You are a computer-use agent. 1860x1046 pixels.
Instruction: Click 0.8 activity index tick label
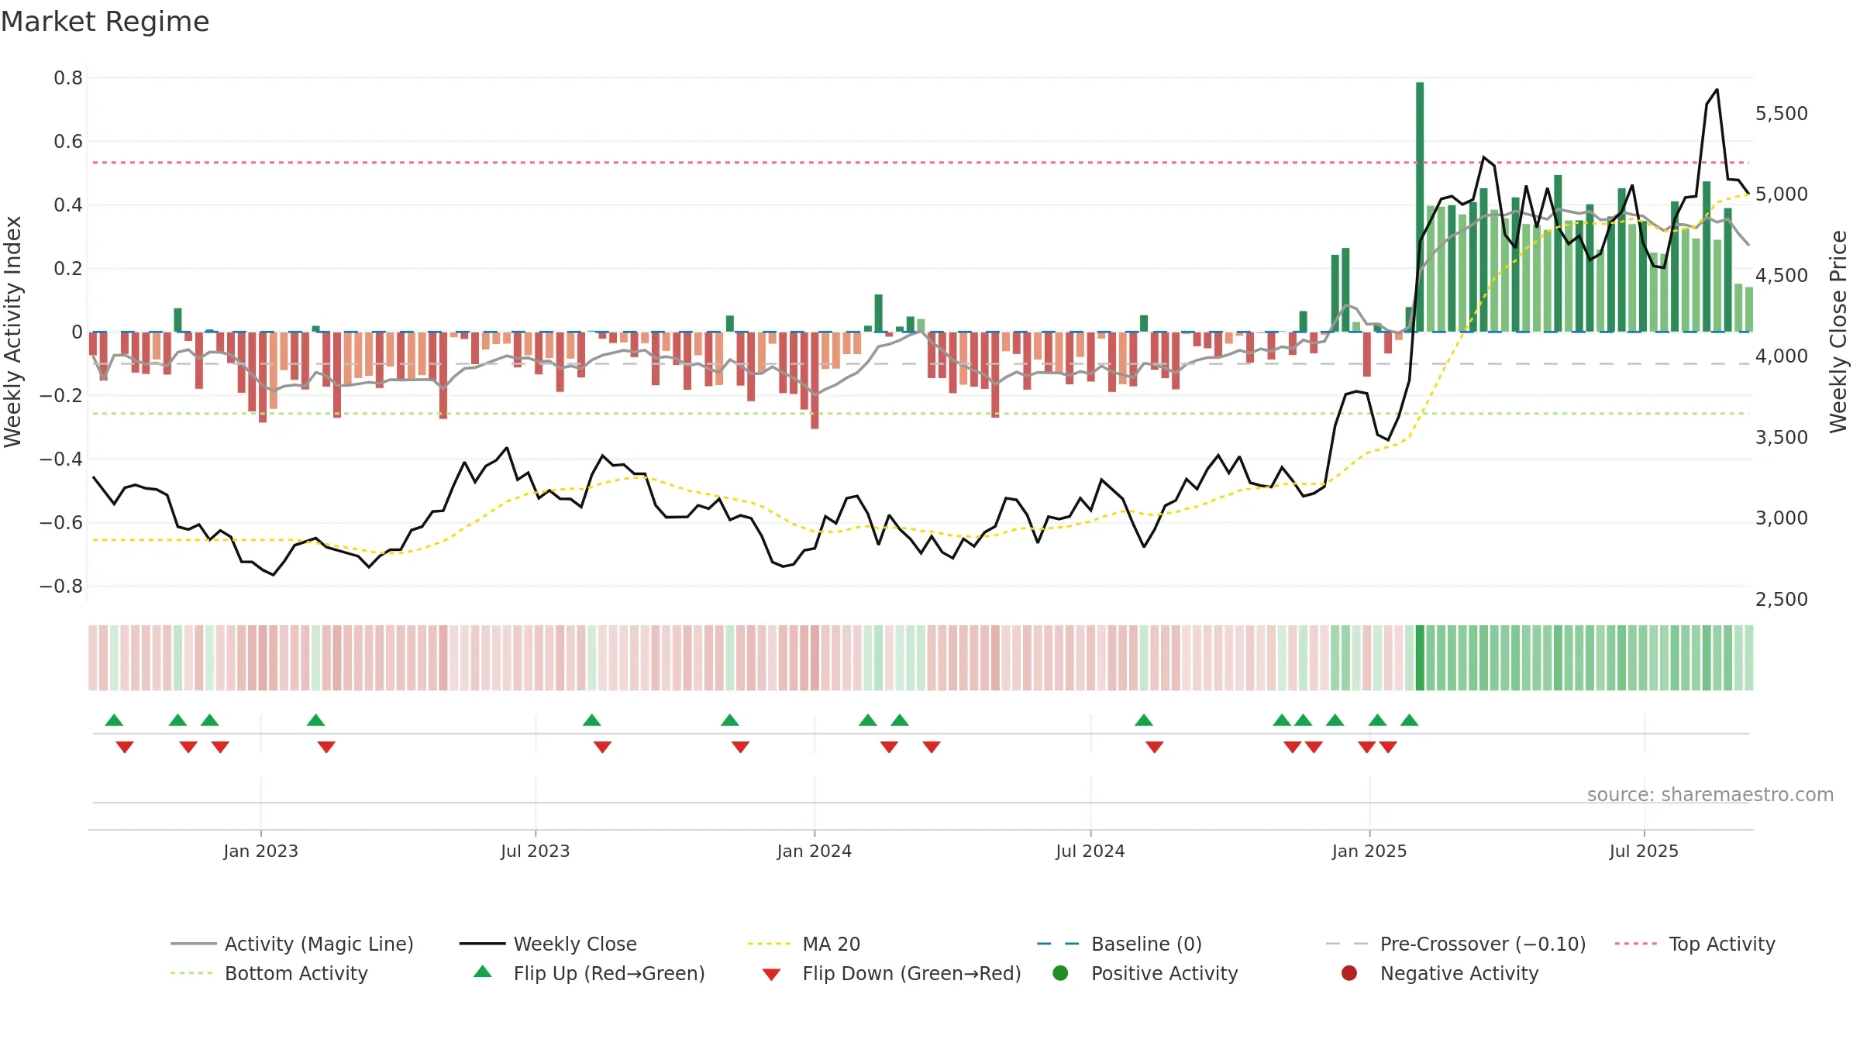pos(68,77)
